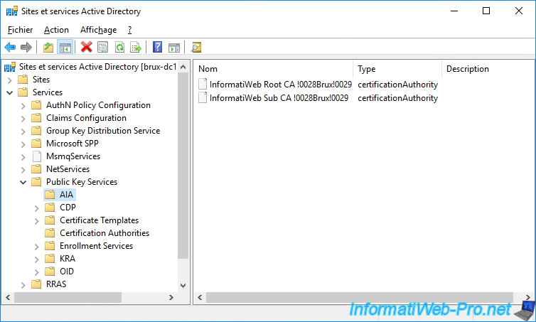This screenshot has width=536, height=322.
Task: Open the Fichier menu
Action: pyautogui.click(x=21, y=30)
